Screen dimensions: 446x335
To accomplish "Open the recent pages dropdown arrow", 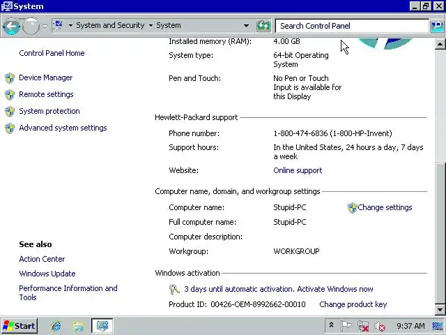I will tap(45, 27).
